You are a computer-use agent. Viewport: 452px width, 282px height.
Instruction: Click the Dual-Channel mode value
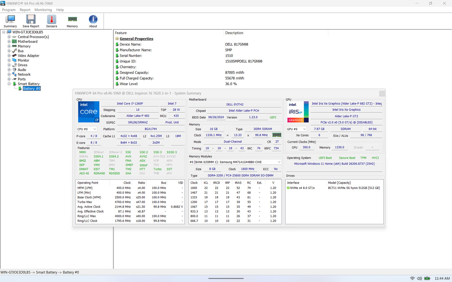tap(233, 142)
